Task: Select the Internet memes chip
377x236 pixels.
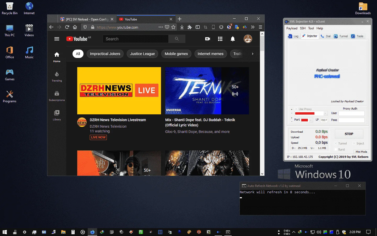Action: point(210,54)
